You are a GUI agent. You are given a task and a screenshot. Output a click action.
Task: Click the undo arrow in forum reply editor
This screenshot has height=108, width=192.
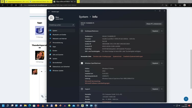[x=42, y=71]
